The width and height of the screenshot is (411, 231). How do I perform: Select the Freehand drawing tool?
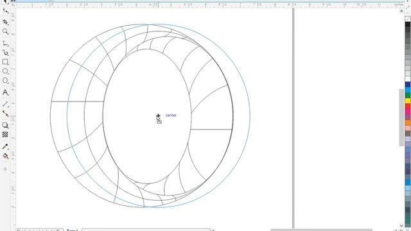pos(5,43)
